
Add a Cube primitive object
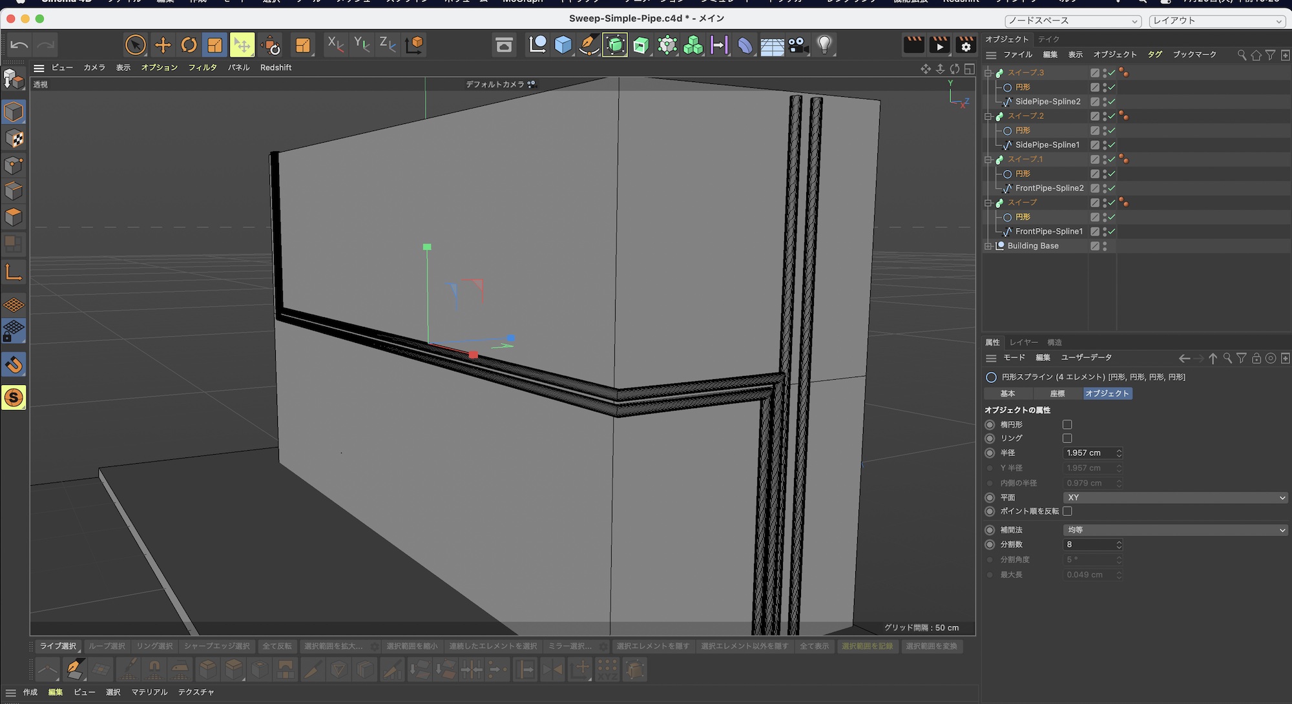(x=563, y=45)
